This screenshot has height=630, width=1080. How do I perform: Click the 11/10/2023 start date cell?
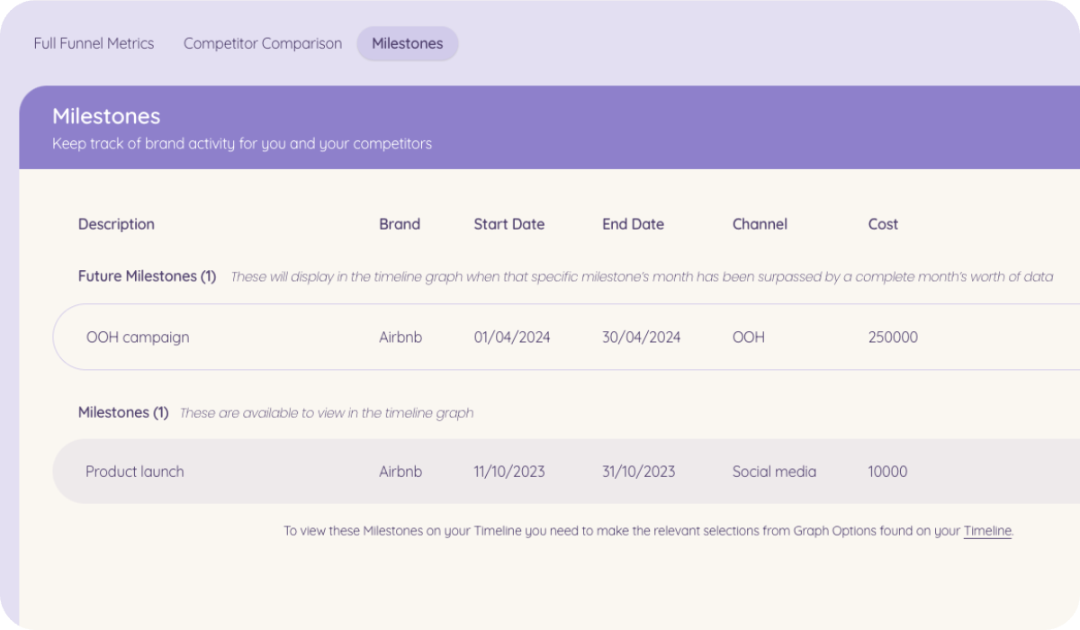click(509, 472)
